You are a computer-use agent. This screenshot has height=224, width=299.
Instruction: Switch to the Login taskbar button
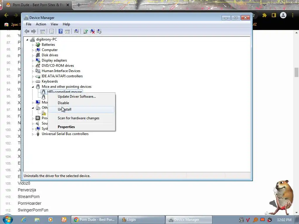pyautogui.click(x=142, y=220)
